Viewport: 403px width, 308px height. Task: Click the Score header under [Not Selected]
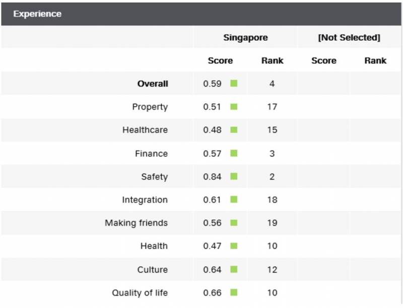coord(323,61)
